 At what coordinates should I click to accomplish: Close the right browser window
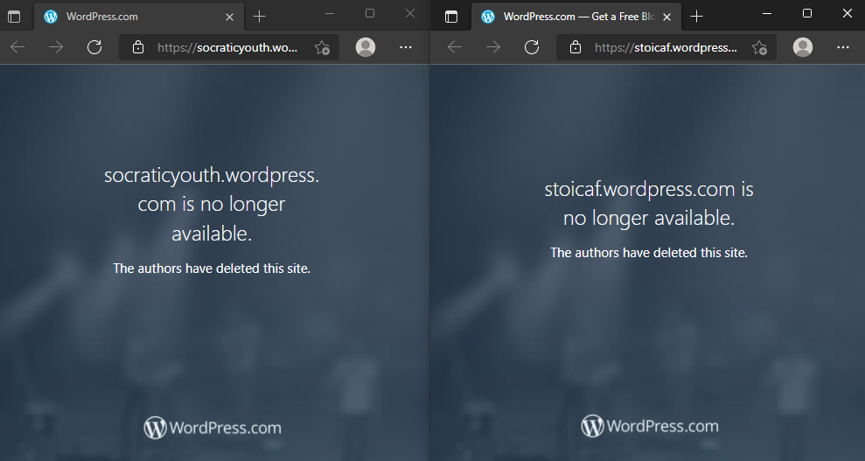pyautogui.click(x=848, y=13)
